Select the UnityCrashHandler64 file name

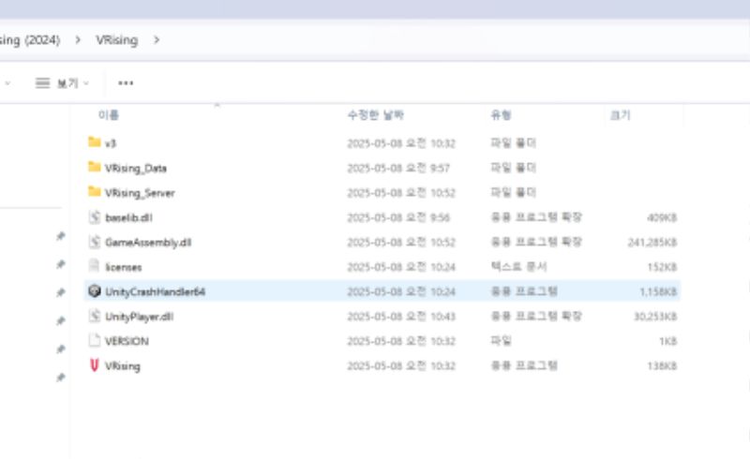(155, 292)
